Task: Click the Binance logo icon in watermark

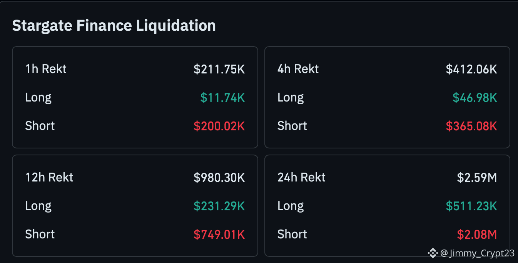Action: click(433, 253)
